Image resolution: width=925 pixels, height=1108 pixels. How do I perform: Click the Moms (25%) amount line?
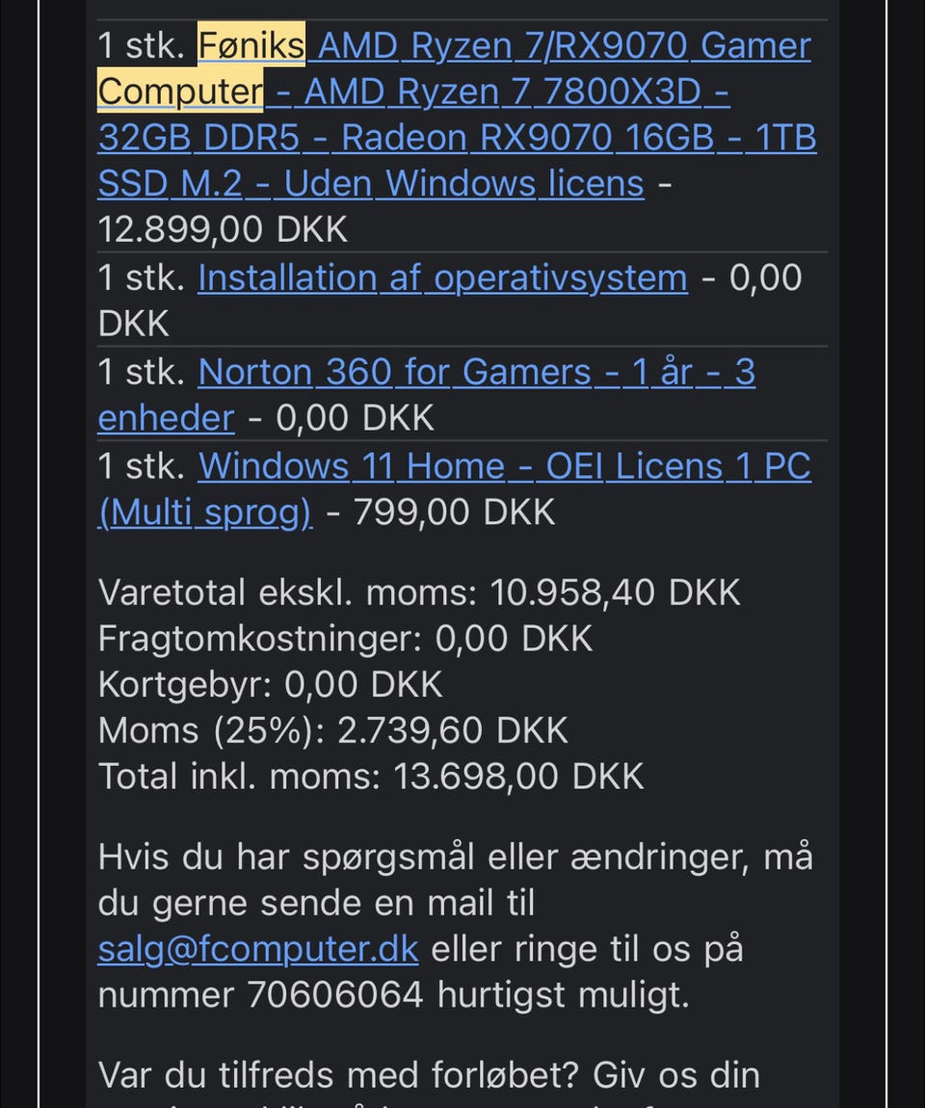[332, 731]
